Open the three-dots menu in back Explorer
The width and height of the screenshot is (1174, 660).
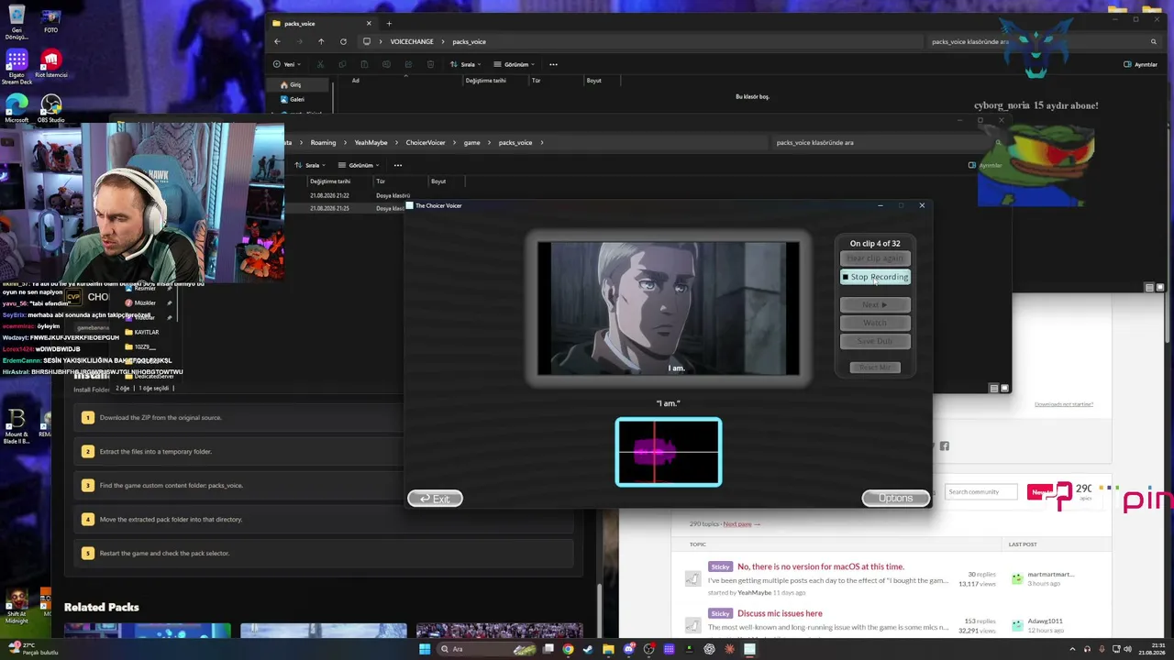pyautogui.click(x=398, y=165)
